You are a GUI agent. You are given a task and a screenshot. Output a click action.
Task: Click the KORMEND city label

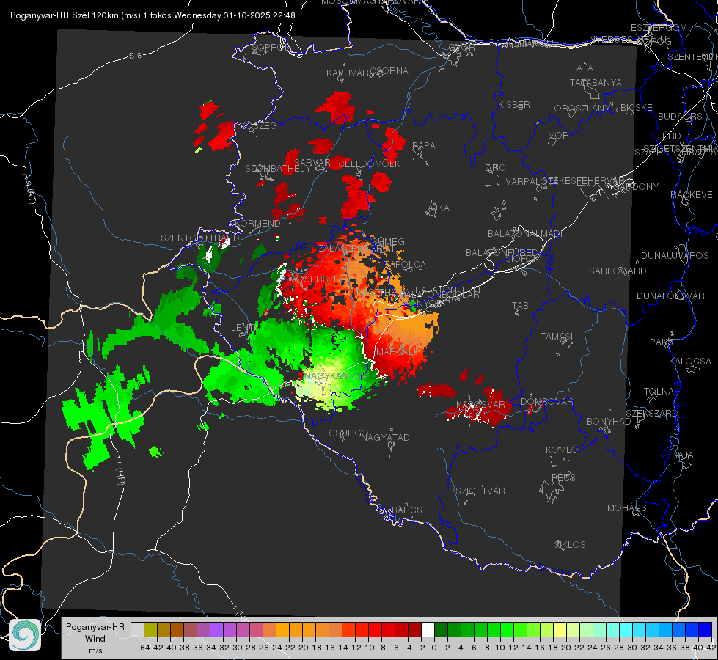pos(257,224)
